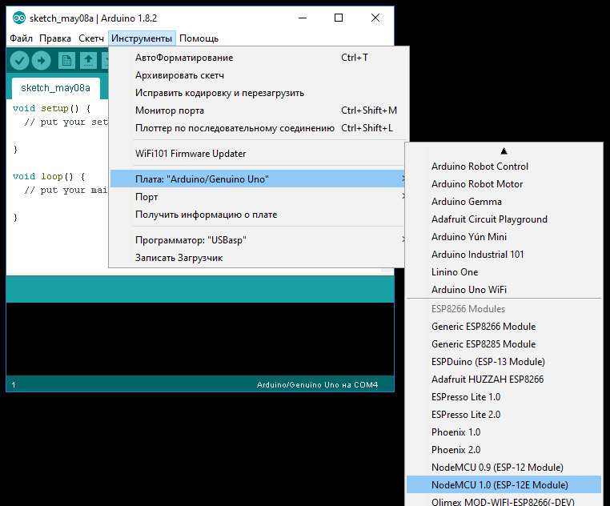The image size is (610, 506).
Task: Select Исправить кодировку и перезагрузить
Action: click(257, 93)
